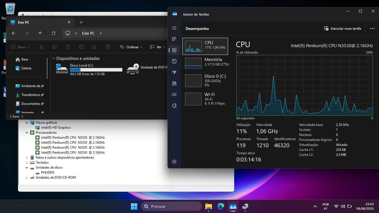This screenshot has width=379, height=213.
Task: Click Task Manager icon on the taskbar
Action: [x=233, y=206]
